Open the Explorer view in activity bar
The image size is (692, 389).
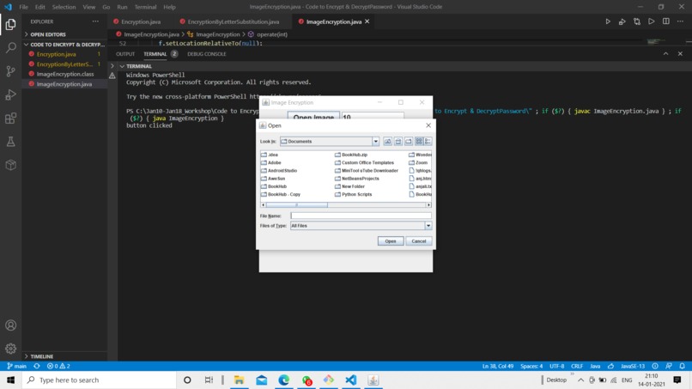(x=10, y=24)
